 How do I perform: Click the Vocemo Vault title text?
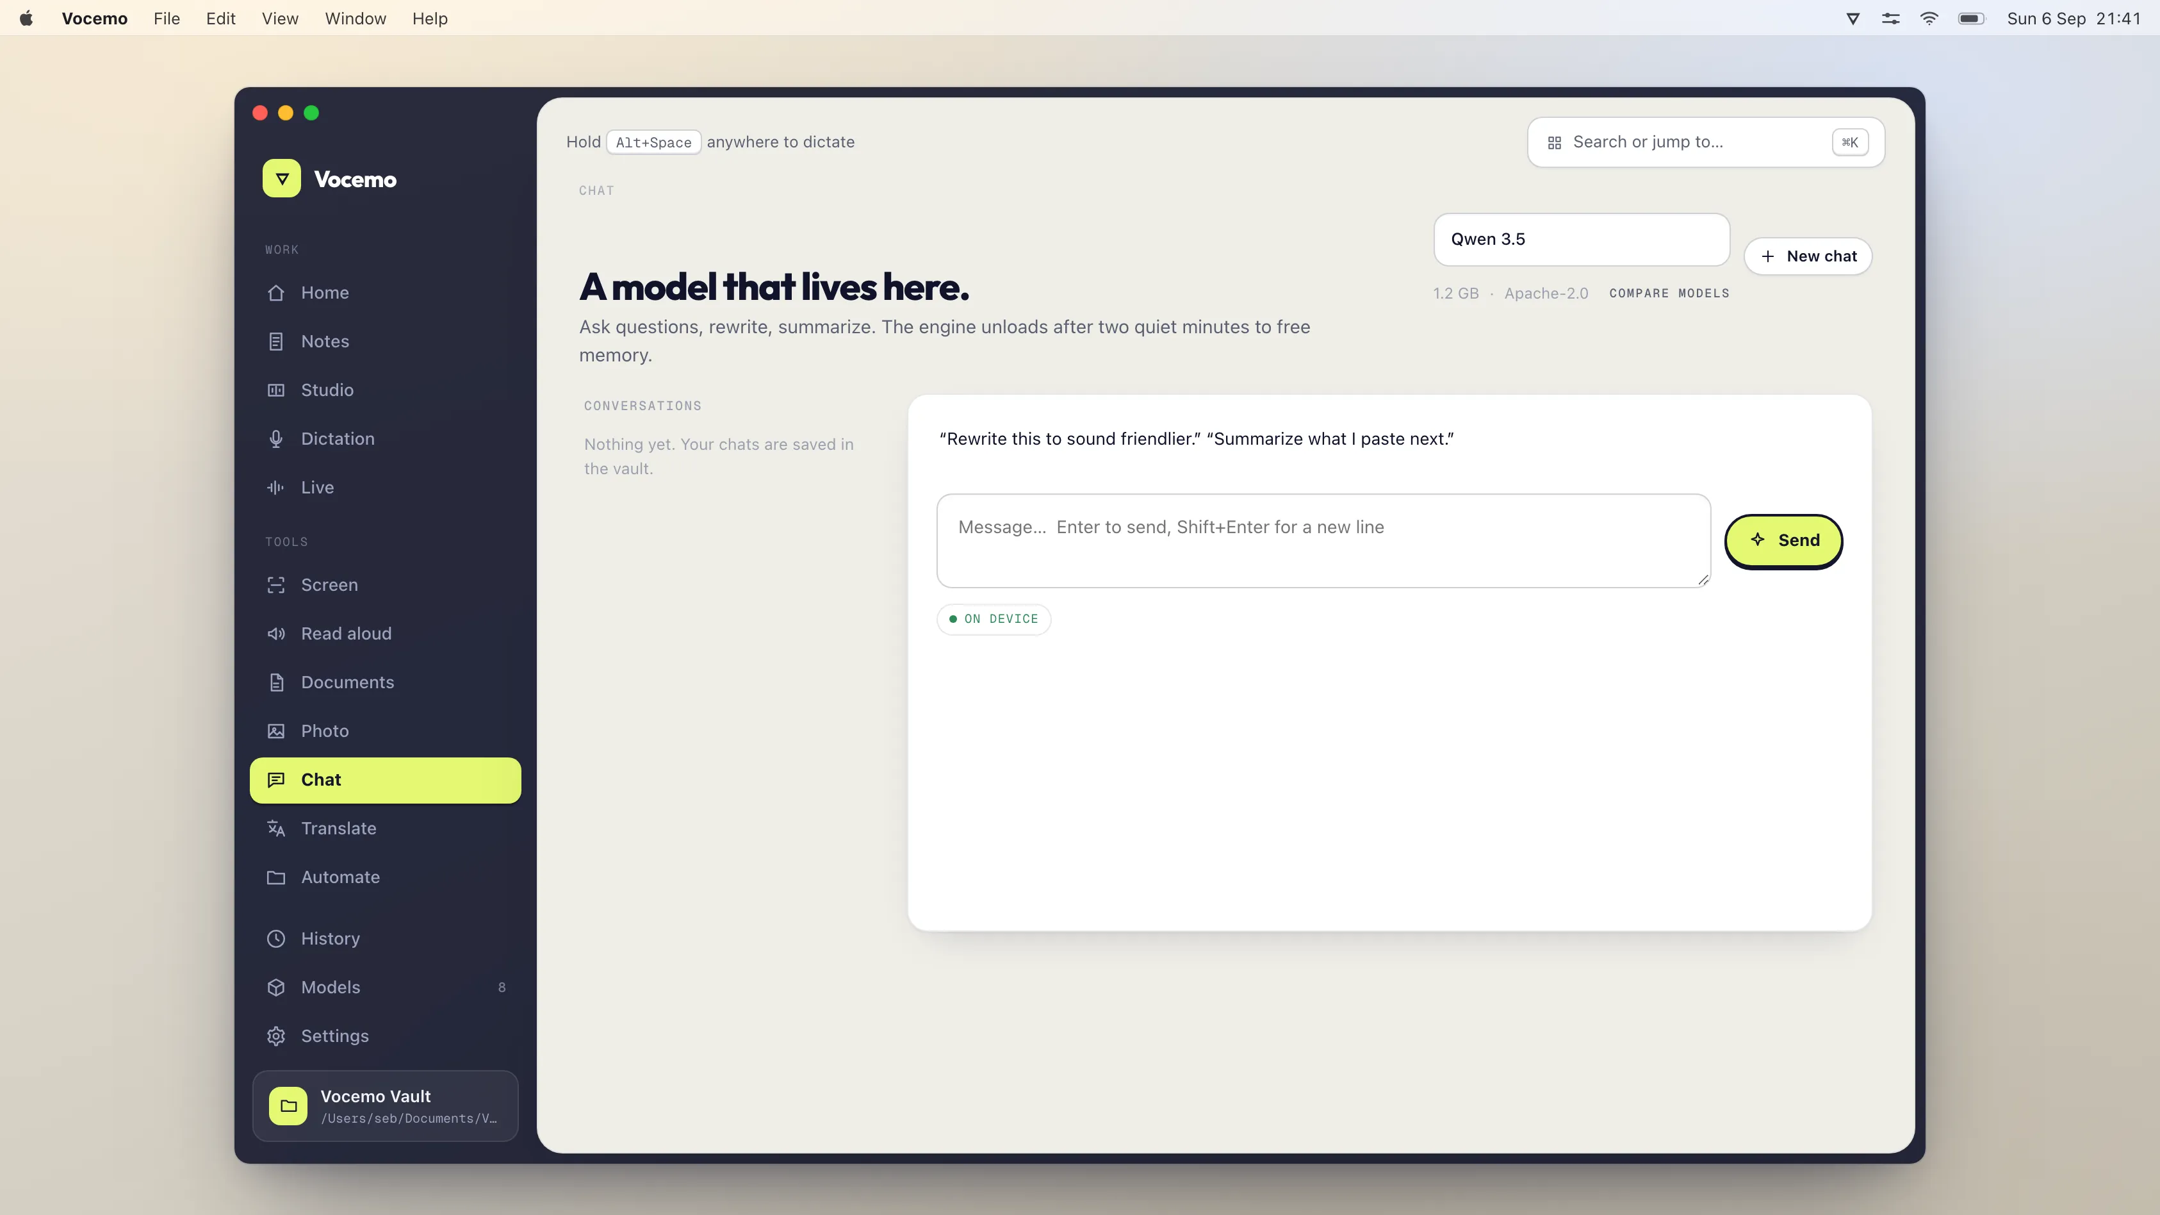375,1096
